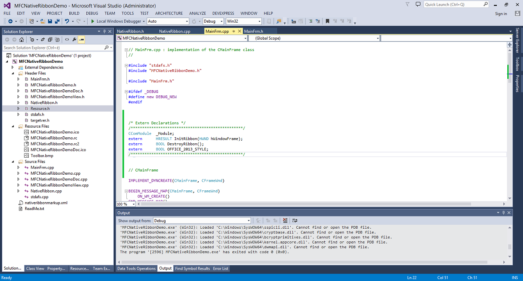
Task: Click View Code icon in Solution Explorer
Action: click(67, 39)
